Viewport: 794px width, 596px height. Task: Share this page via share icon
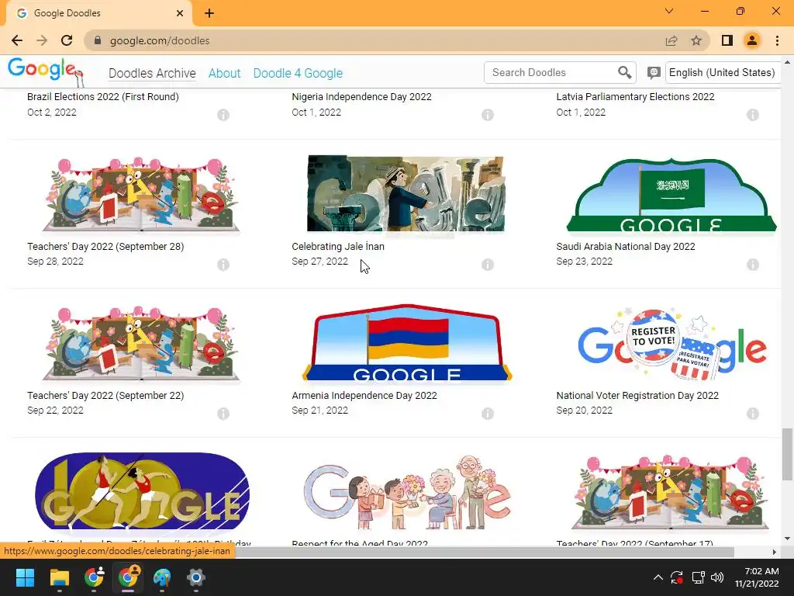pos(671,40)
